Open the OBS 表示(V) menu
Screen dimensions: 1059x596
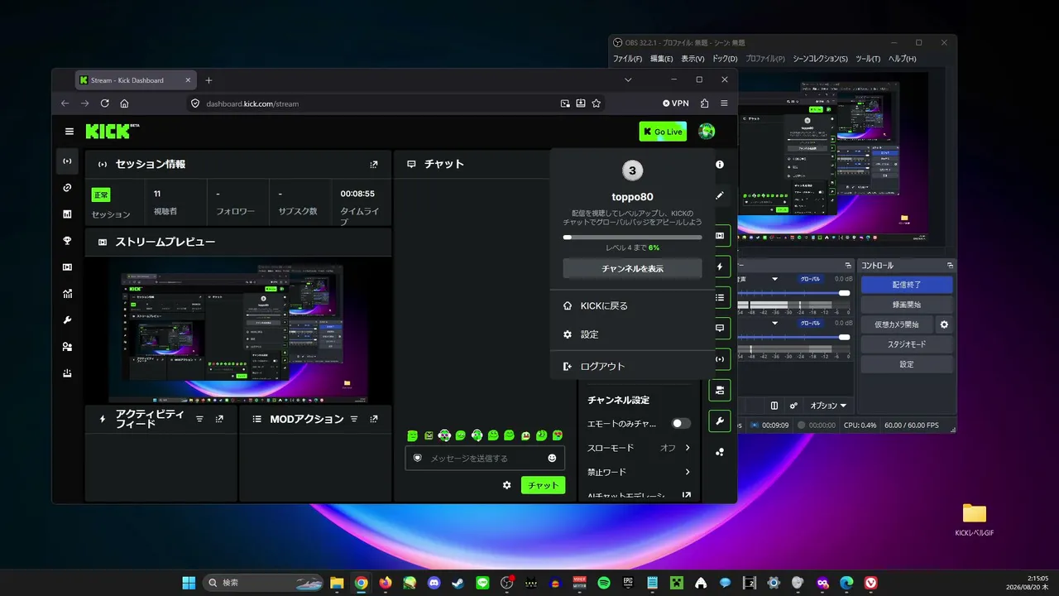692,59
